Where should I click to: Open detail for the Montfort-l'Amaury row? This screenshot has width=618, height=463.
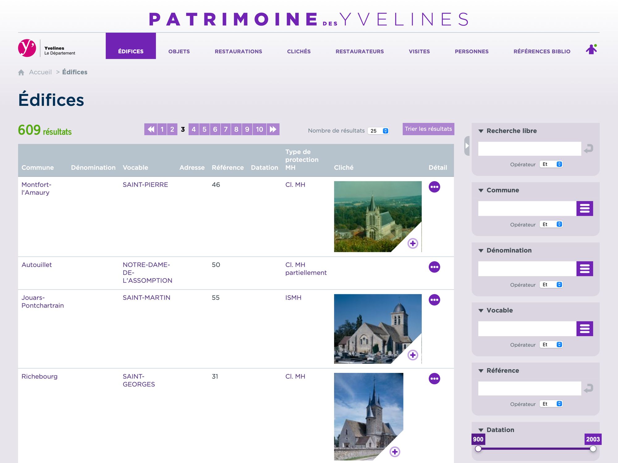click(x=434, y=187)
